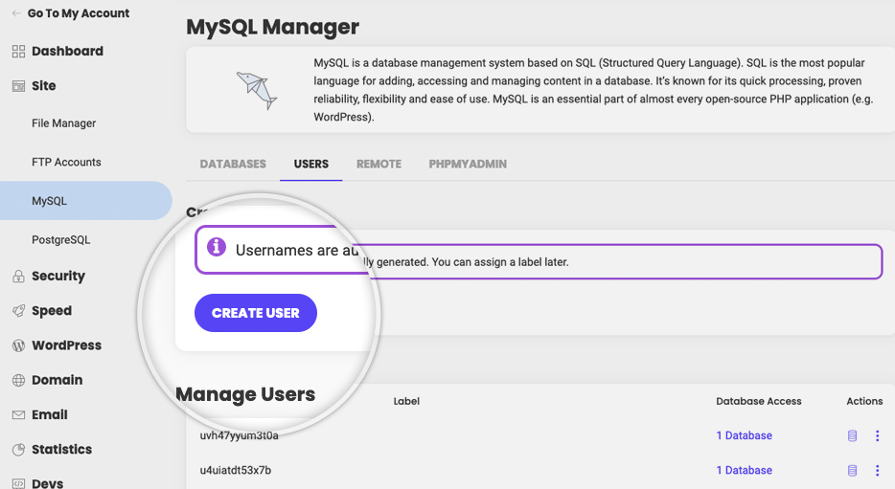Select MySQL in the sidebar
This screenshot has width=895, height=489.
(85, 201)
